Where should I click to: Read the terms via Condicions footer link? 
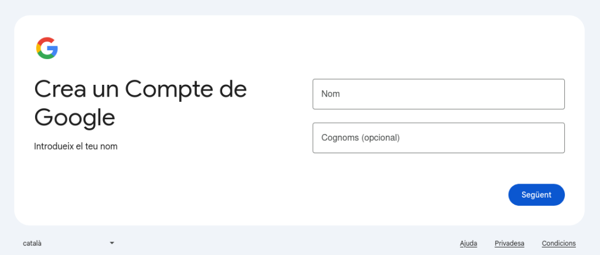(x=558, y=243)
